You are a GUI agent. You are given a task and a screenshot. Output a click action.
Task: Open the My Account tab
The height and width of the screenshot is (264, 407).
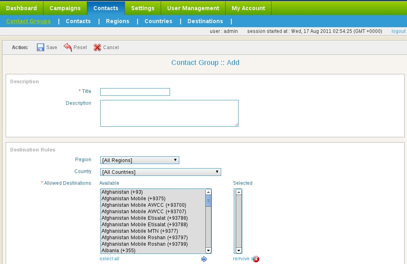click(x=248, y=8)
